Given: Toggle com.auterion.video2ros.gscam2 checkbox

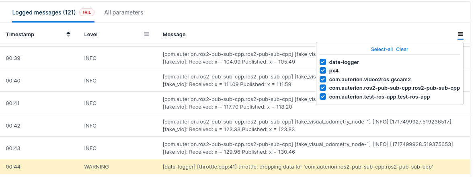Looking at the screenshot, I should [x=322, y=79].
